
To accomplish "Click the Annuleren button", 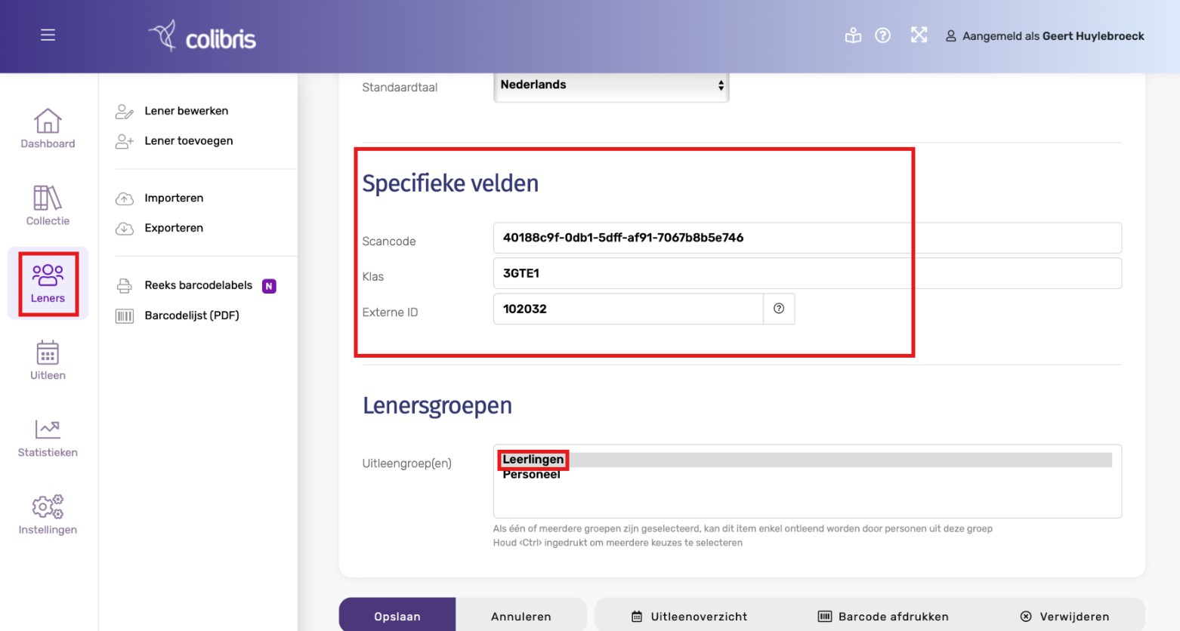I will point(521,616).
